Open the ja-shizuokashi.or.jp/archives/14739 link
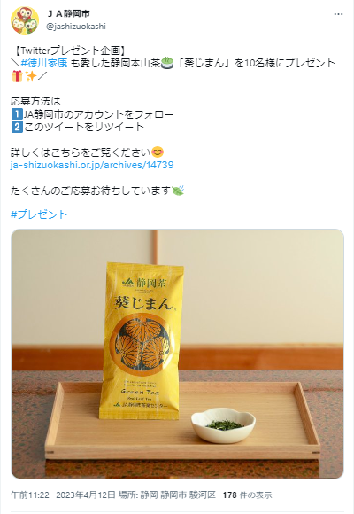This screenshot has width=354, height=514. [x=92, y=165]
